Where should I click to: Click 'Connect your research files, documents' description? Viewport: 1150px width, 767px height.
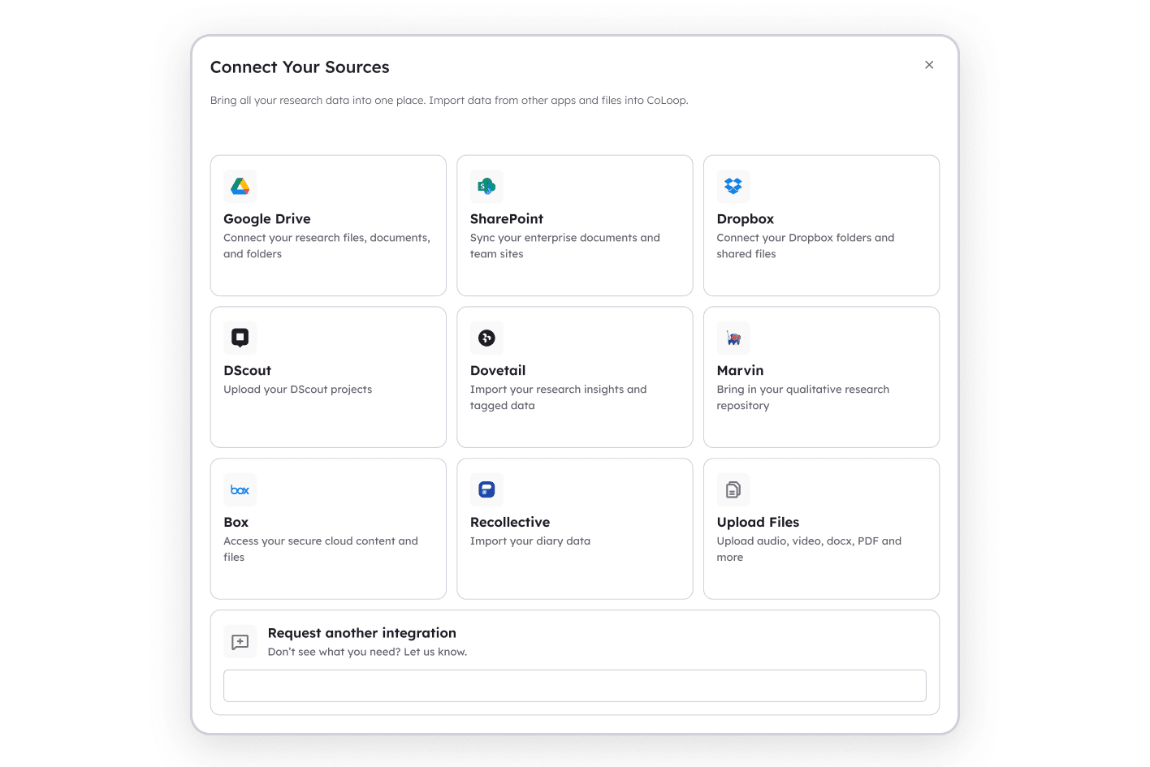tap(326, 246)
